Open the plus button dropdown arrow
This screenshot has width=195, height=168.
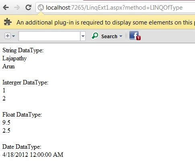(13, 36)
